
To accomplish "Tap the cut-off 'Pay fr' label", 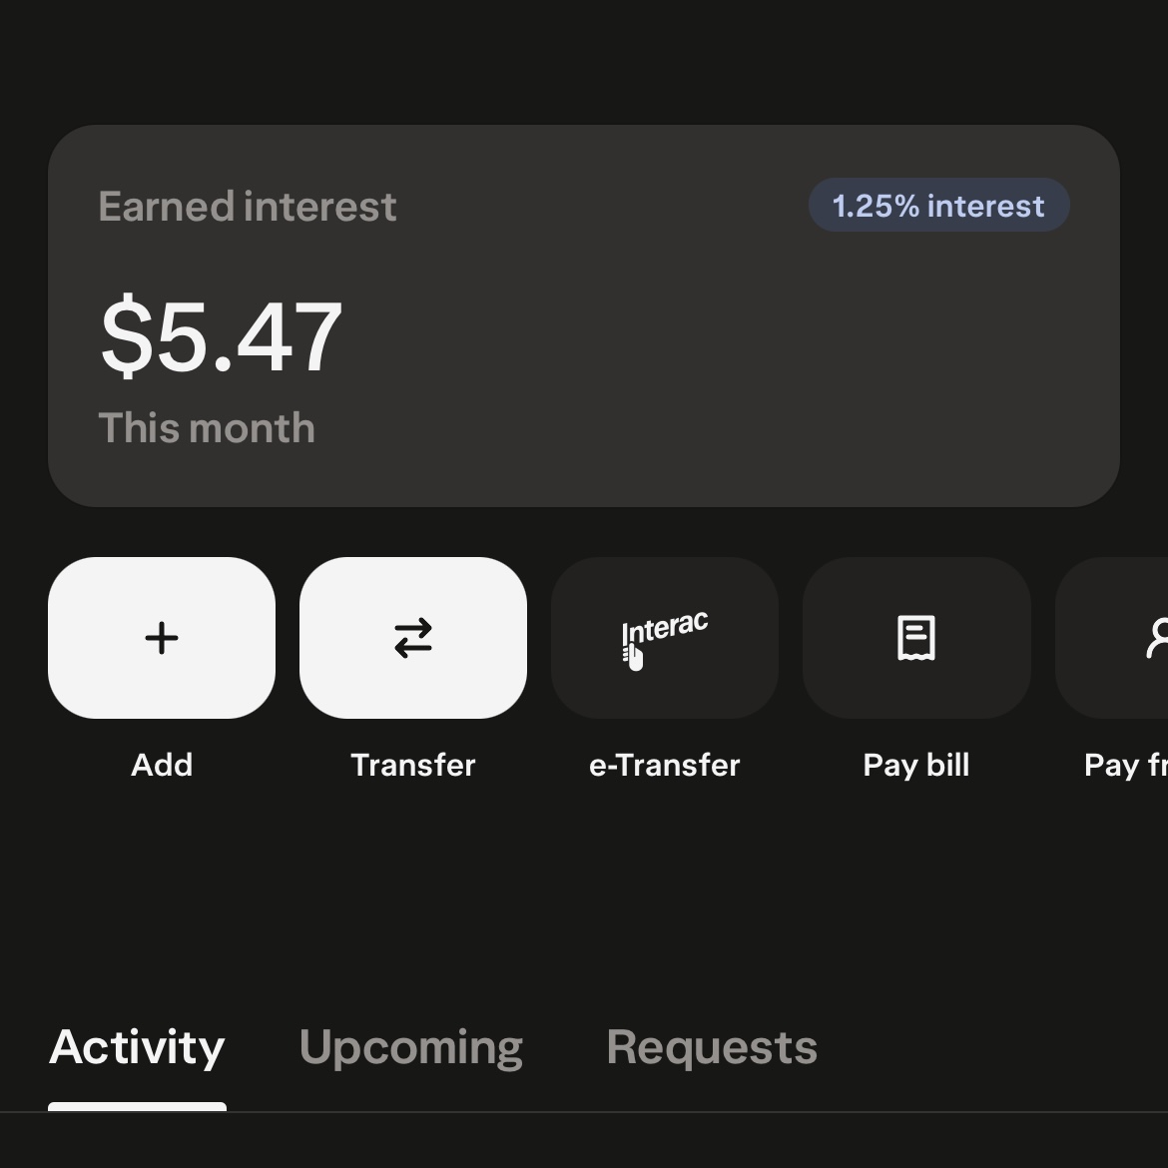I will click(x=1125, y=765).
